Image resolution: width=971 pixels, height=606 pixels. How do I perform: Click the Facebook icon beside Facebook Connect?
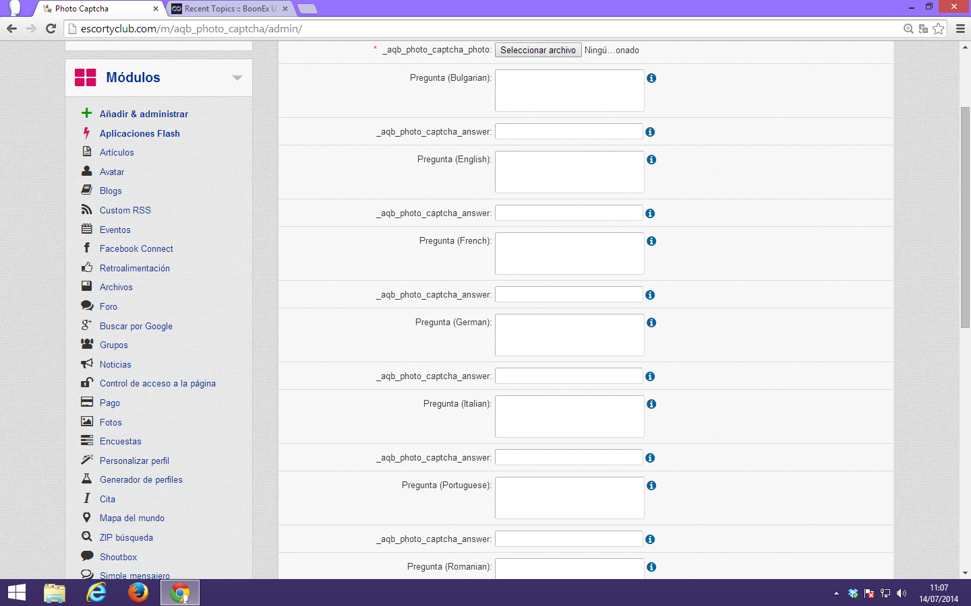tap(86, 248)
